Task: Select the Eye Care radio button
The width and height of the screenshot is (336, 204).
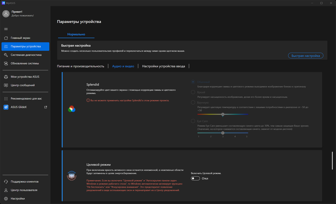Action: (x=193, y=121)
